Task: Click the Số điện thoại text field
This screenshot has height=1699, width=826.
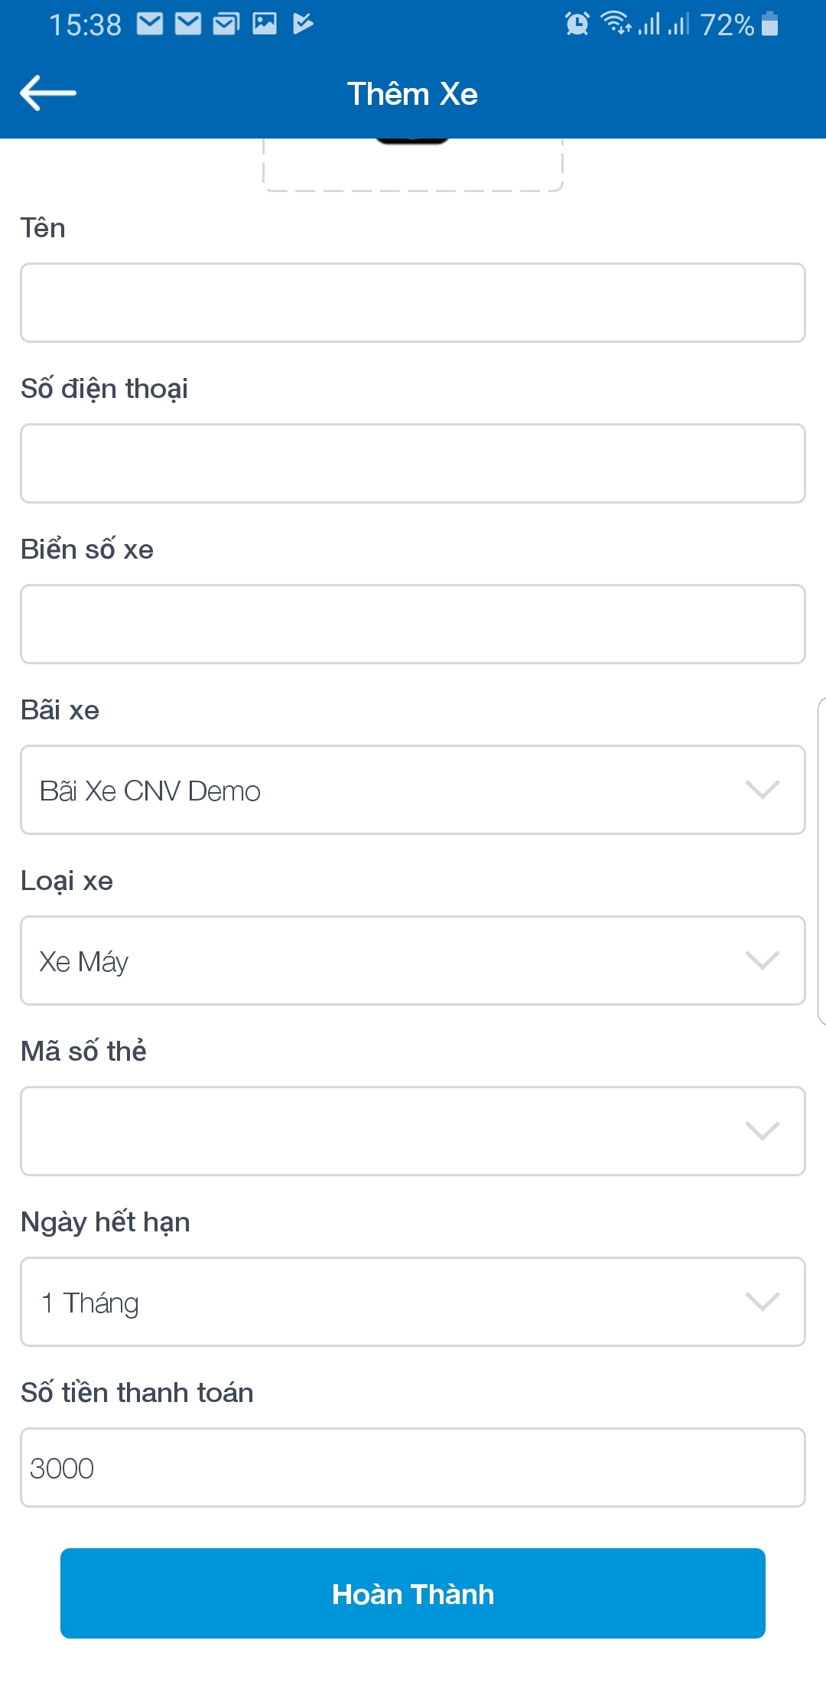Action: coord(413,464)
